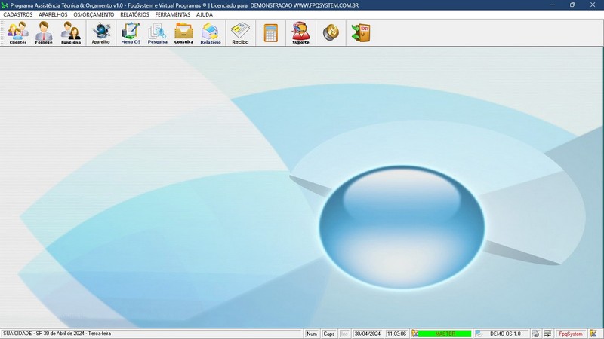Screen dimensions: 604x339
Task: Open the Fornece suppliers icon
Action: (x=44, y=33)
